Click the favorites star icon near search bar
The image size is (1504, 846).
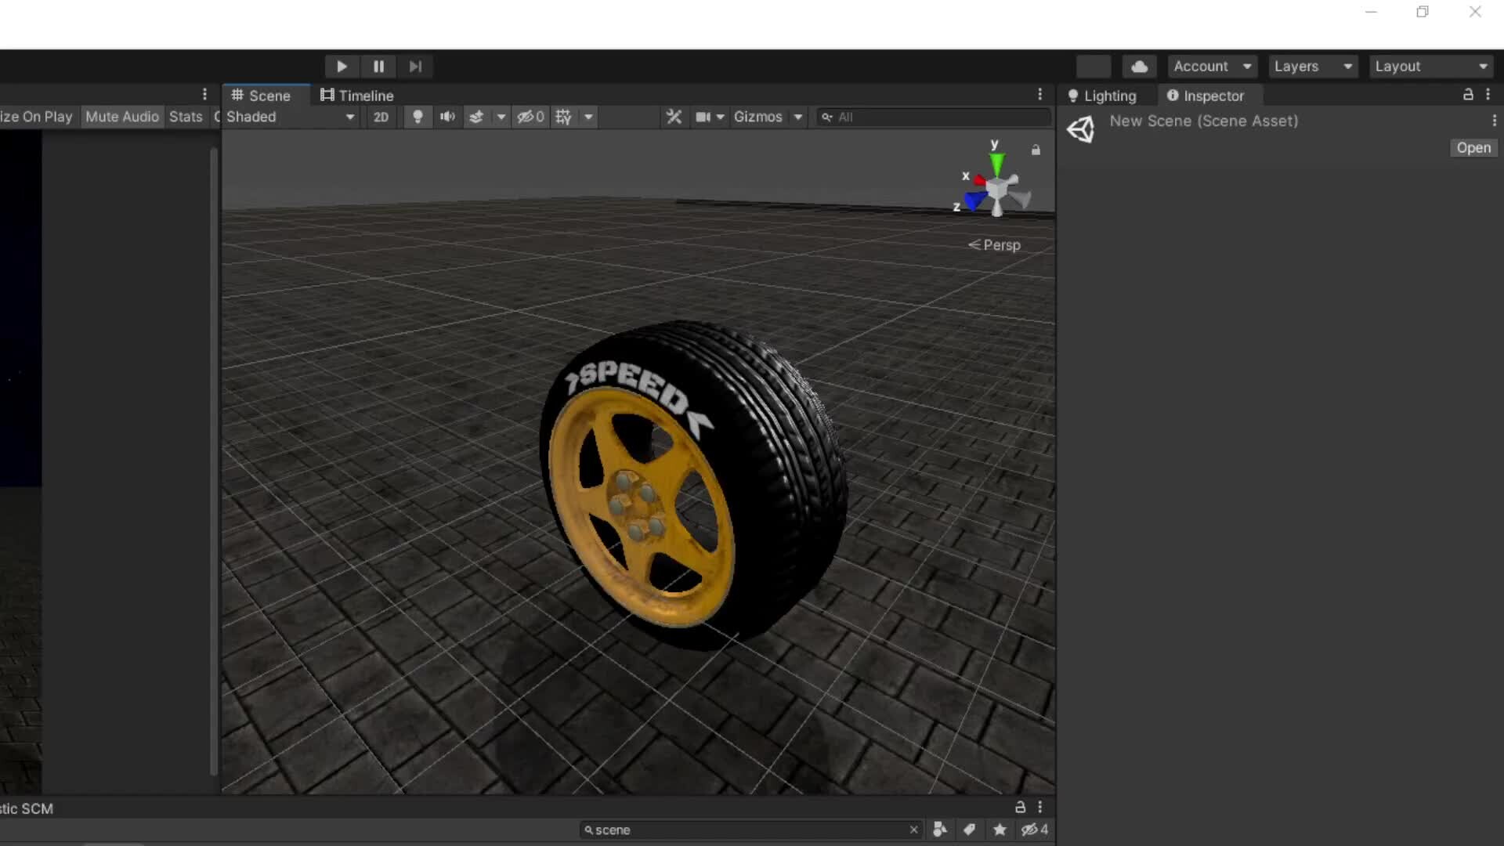1000,830
